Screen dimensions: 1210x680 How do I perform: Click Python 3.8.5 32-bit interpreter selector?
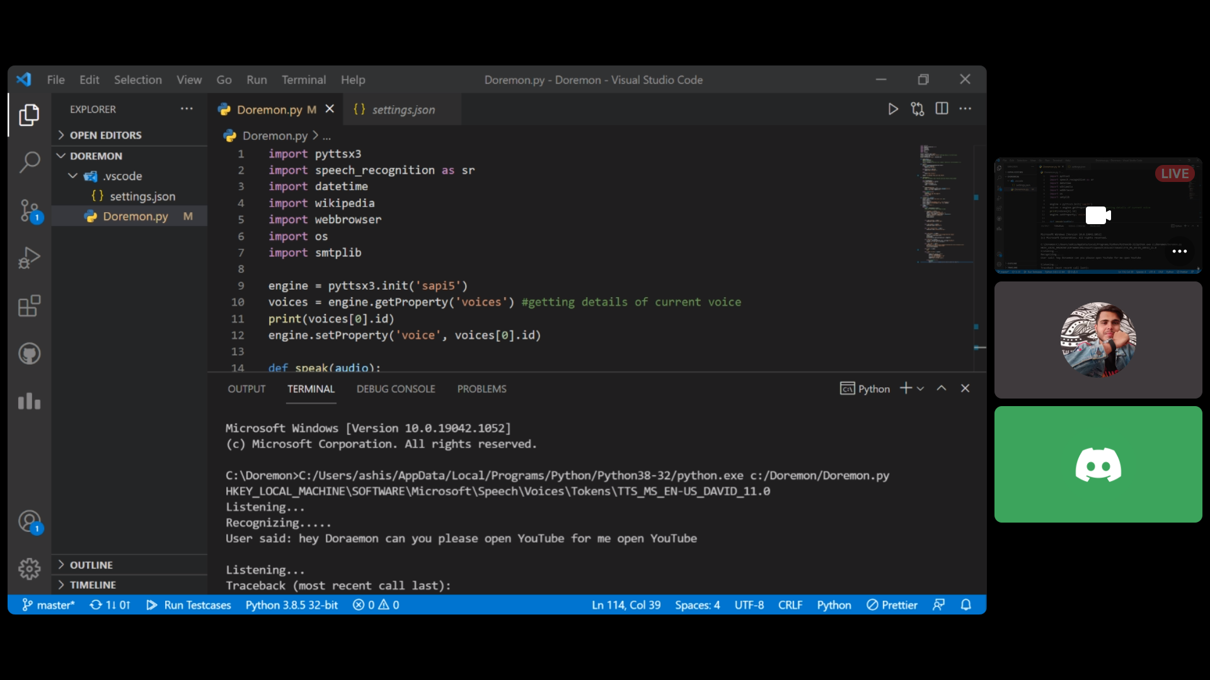[291, 605]
